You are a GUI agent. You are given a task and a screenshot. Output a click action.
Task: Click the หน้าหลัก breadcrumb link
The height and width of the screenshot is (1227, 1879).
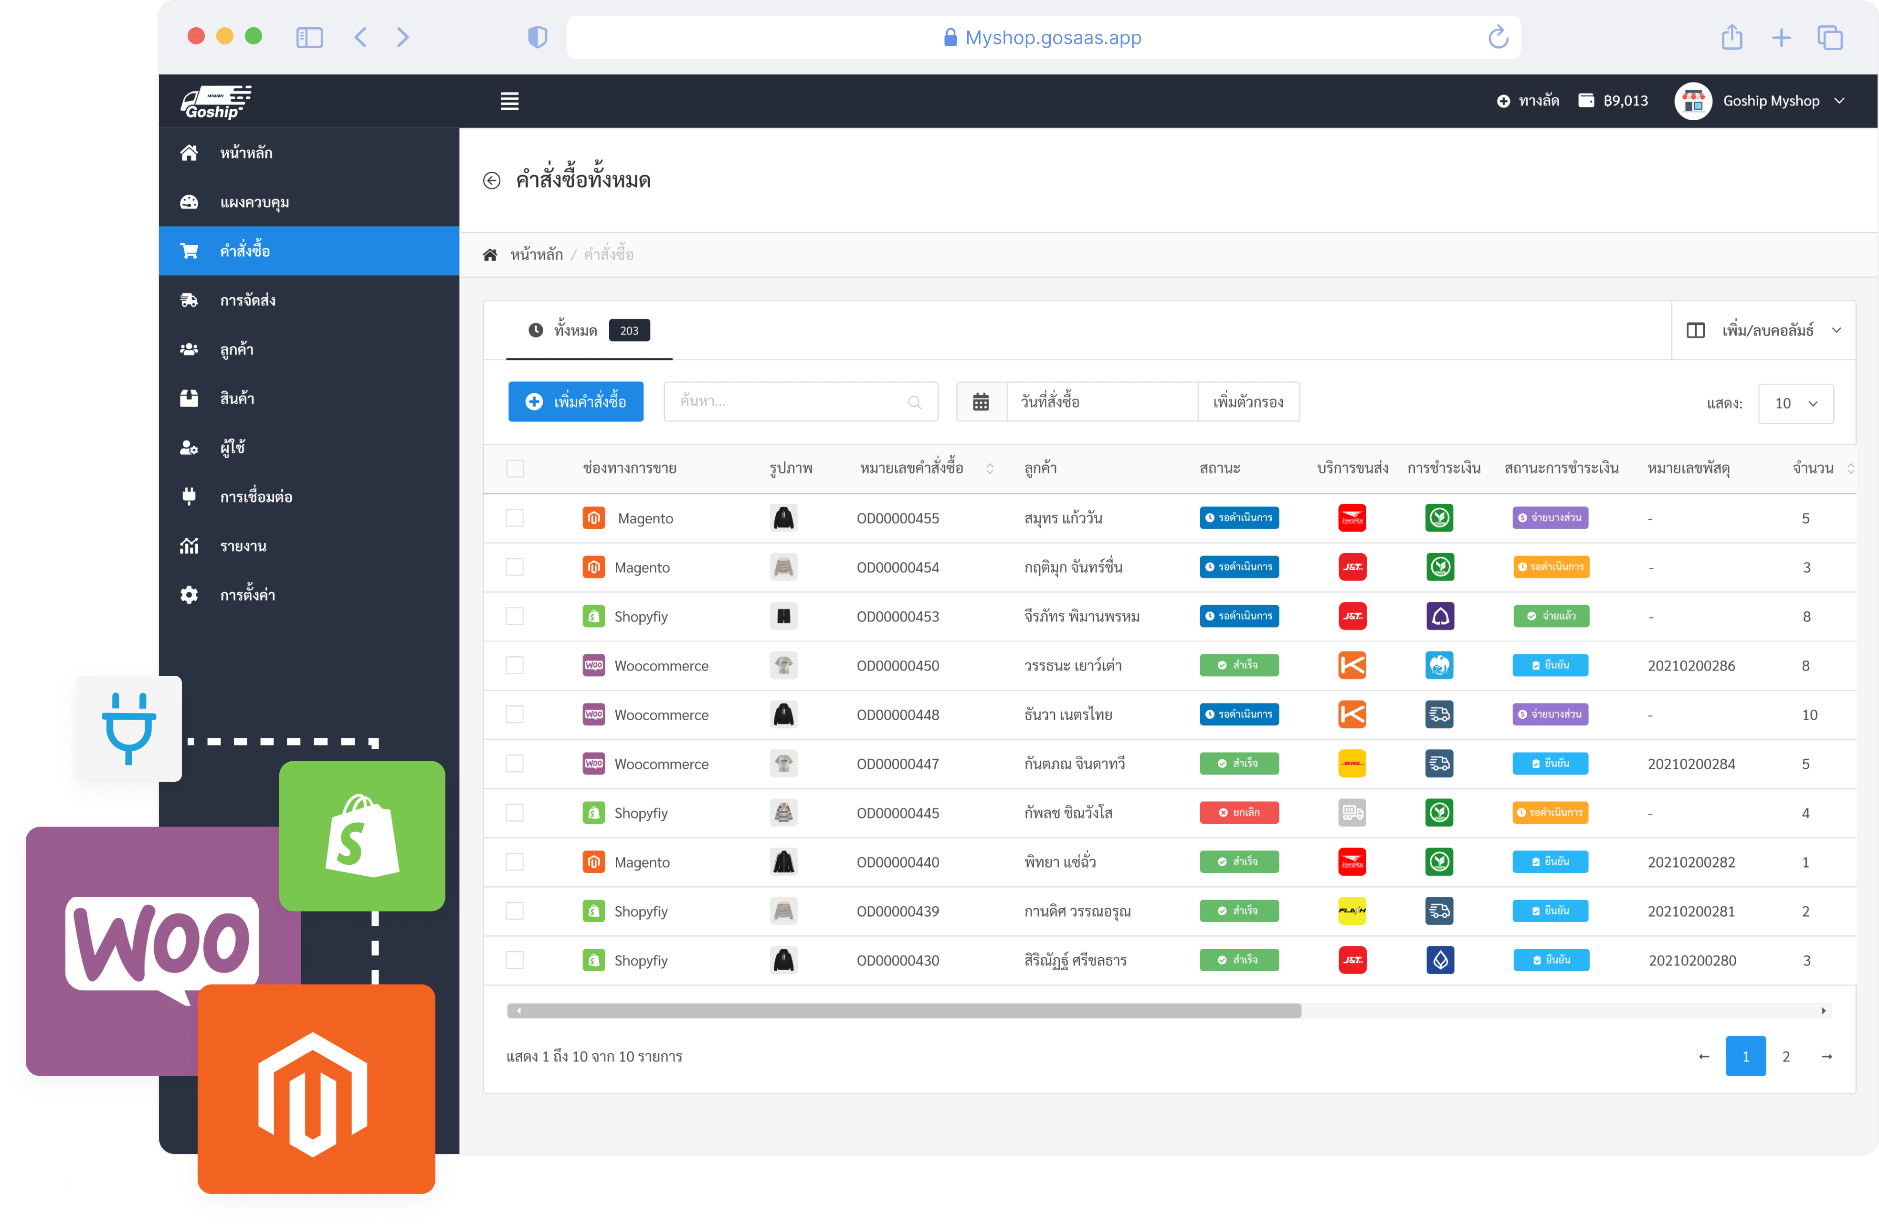tap(536, 254)
